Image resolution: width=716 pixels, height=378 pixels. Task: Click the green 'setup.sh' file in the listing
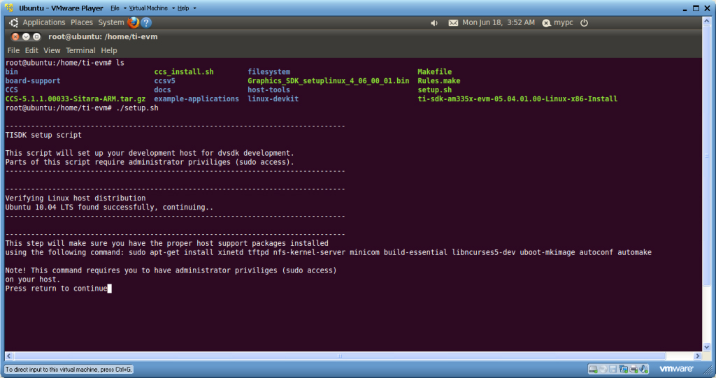(435, 90)
